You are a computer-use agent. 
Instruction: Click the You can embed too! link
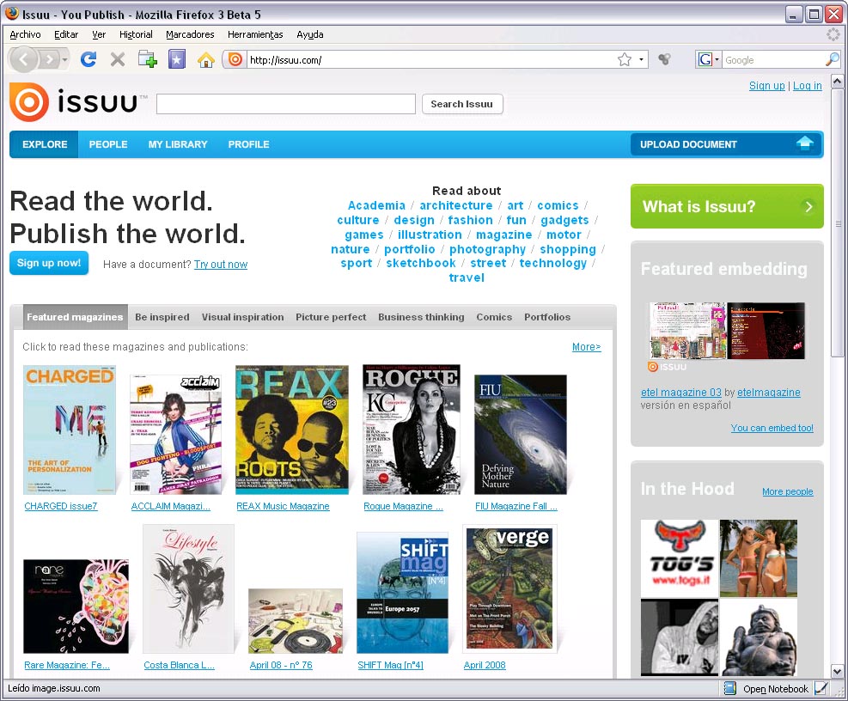pos(772,428)
